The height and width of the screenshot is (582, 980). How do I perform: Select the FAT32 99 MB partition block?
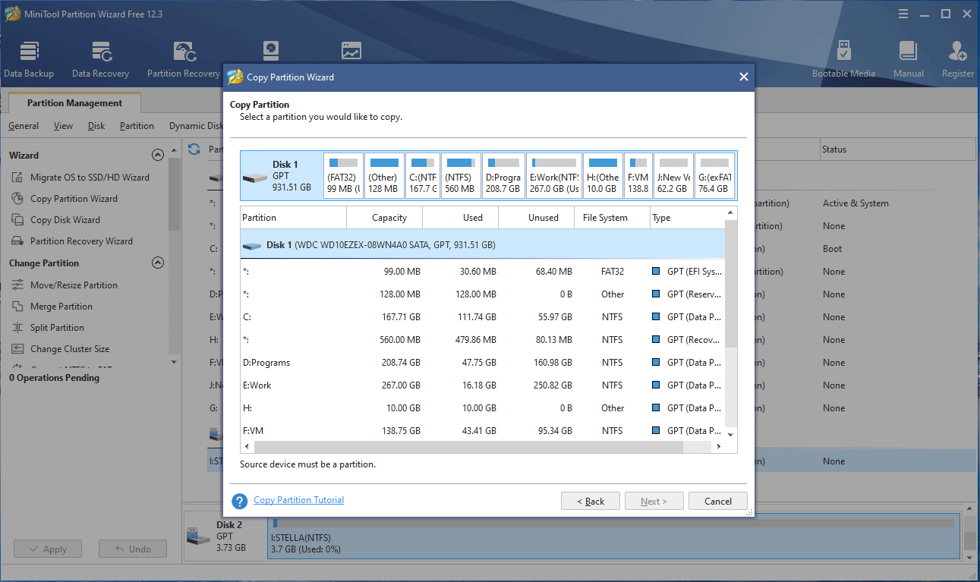[342, 176]
